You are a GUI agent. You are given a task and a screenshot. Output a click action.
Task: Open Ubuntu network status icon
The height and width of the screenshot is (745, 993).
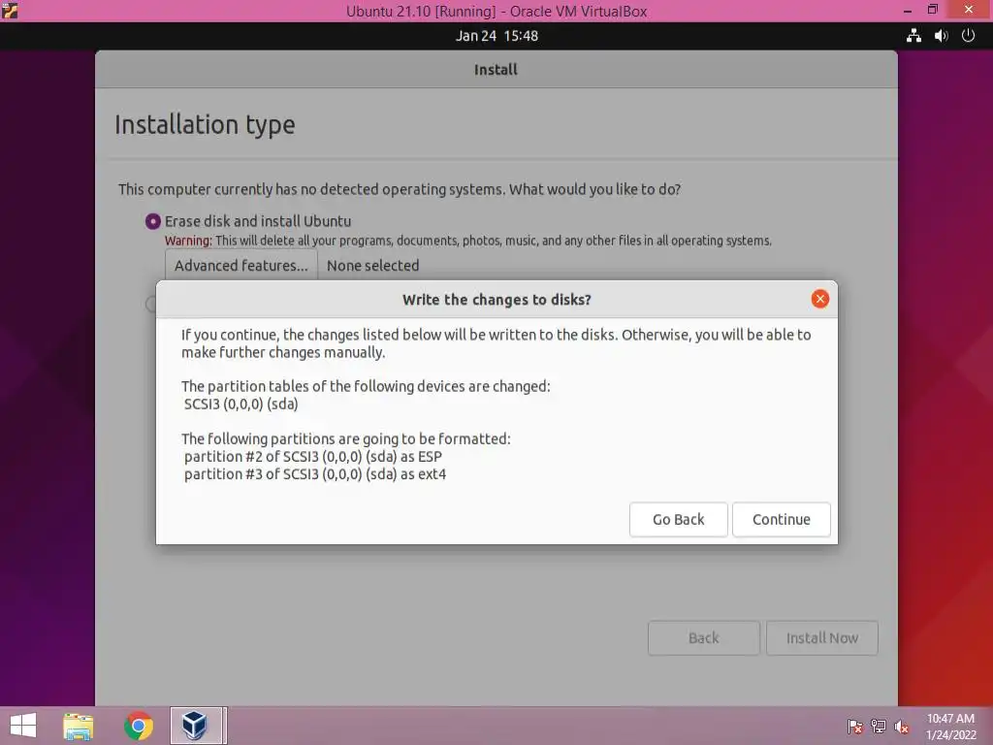pos(913,36)
